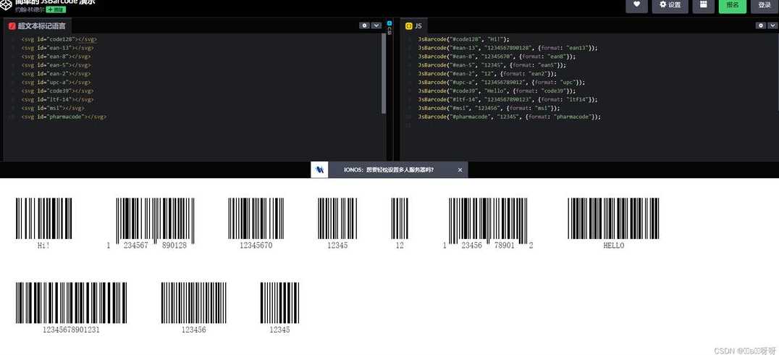Screen dimensions: 779x355
Task: Click JS line with format "ean2"
Action: tap(487, 74)
